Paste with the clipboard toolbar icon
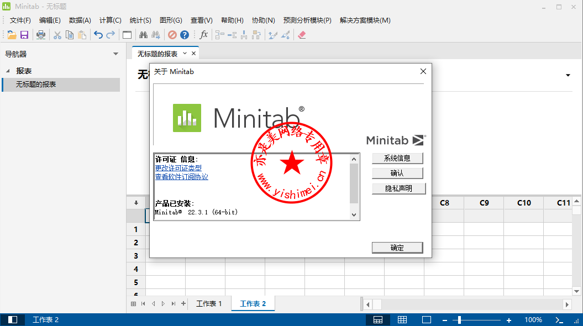The image size is (583, 326). pyautogui.click(x=82, y=35)
